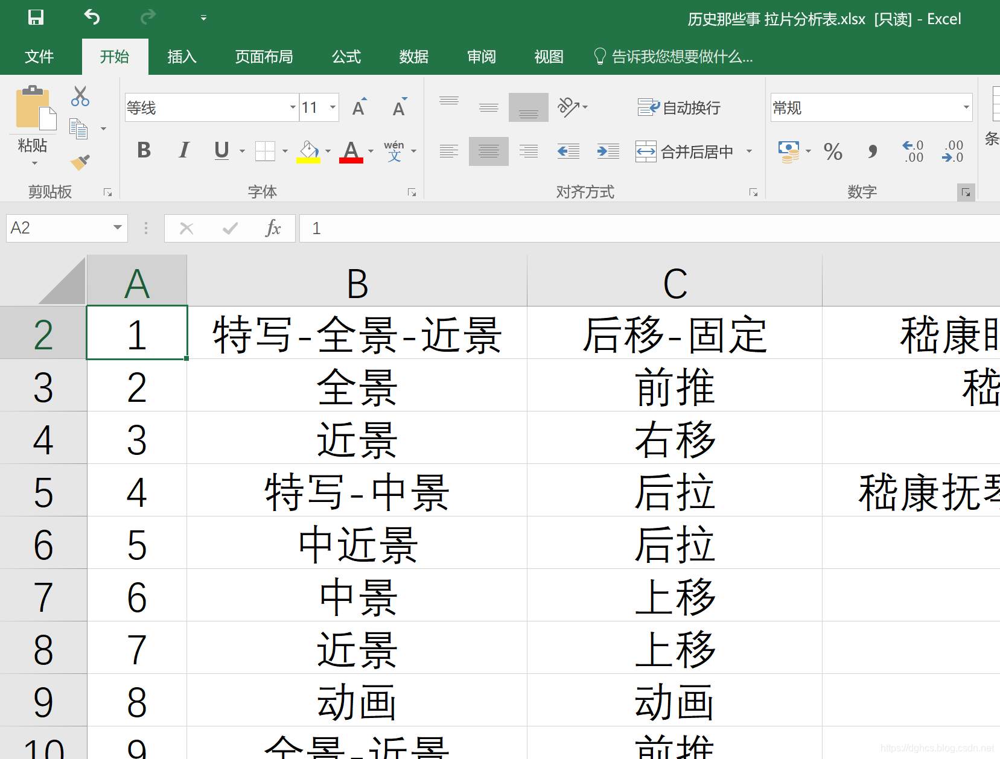Switch to the 插入 tab

click(x=182, y=57)
